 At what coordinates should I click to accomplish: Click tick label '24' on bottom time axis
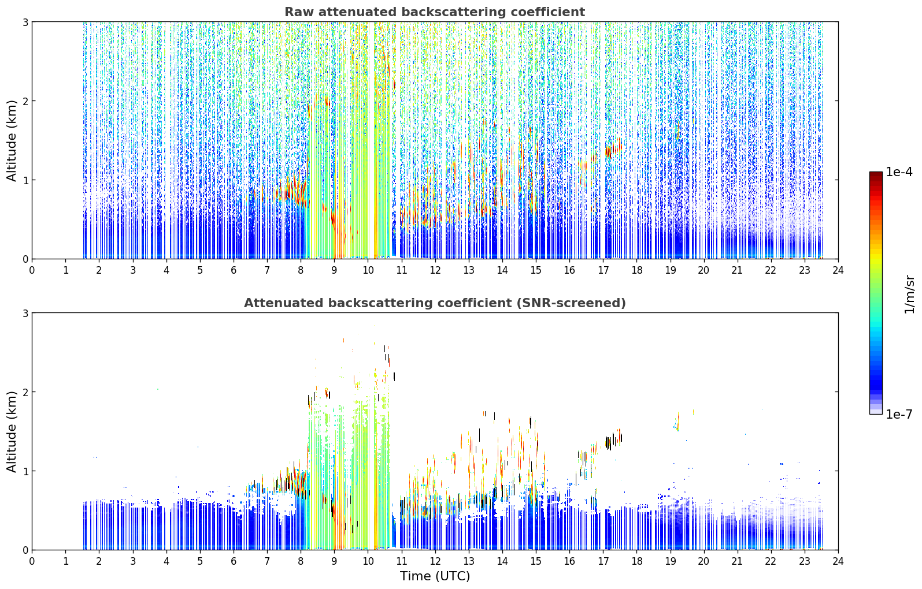838,561
